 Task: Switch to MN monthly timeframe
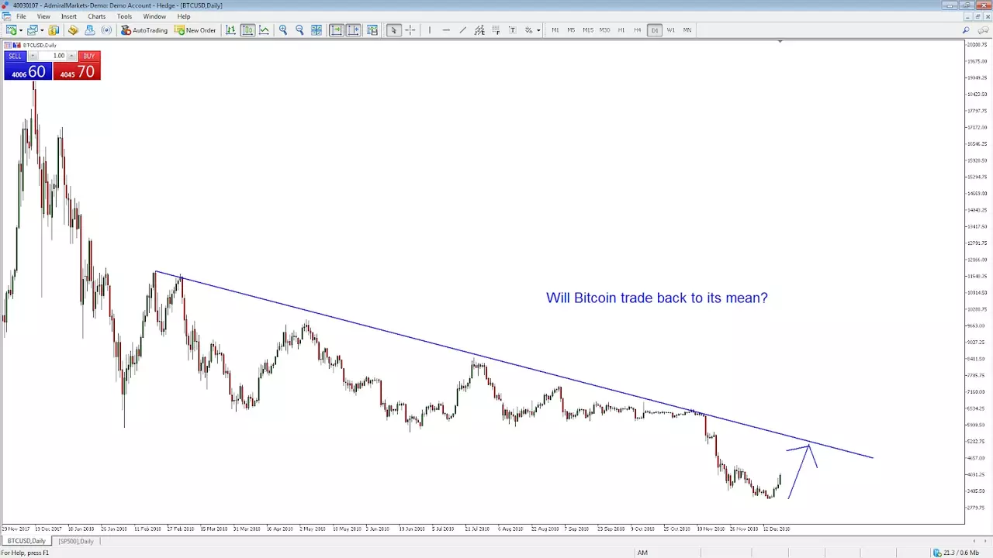click(687, 30)
